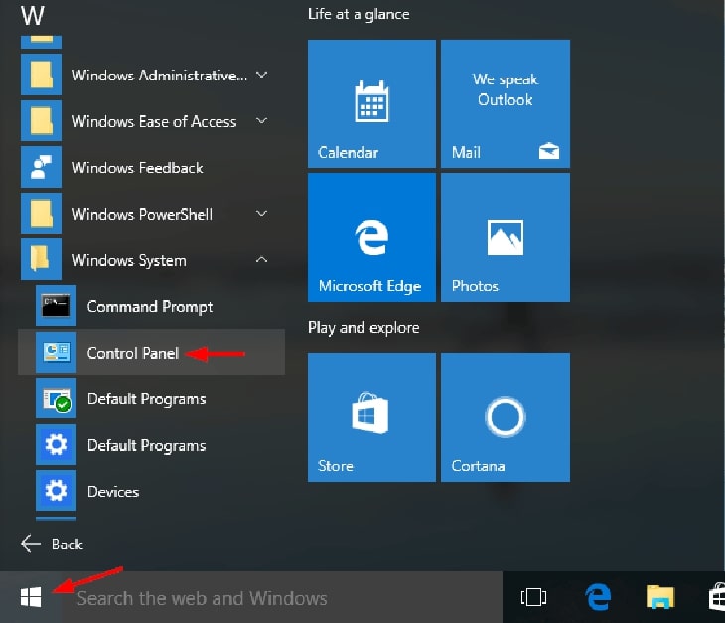Image resolution: width=725 pixels, height=623 pixels.
Task: Open File Explorer from taskbar
Action: coord(660,597)
